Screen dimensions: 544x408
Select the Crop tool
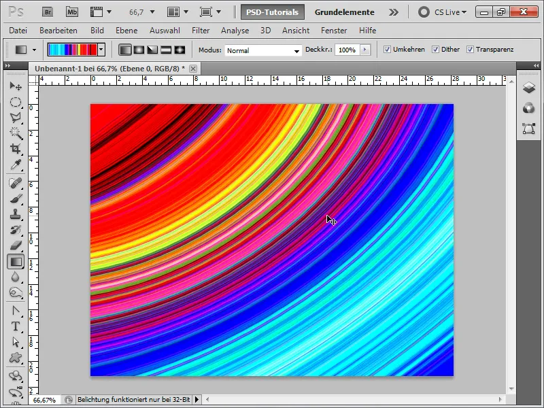point(15,148)
